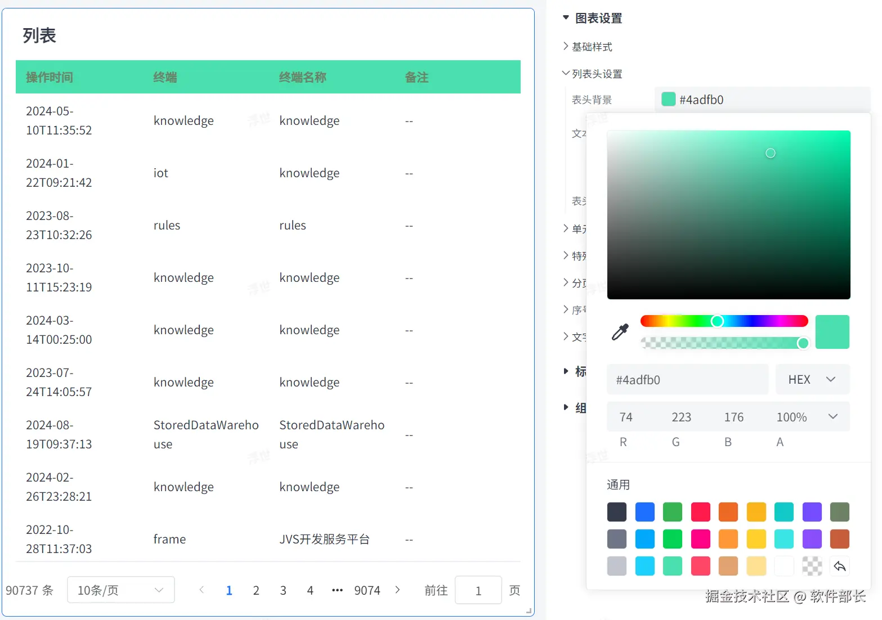Click the current color preview square

pyautogui.click(x=832, y=332)
